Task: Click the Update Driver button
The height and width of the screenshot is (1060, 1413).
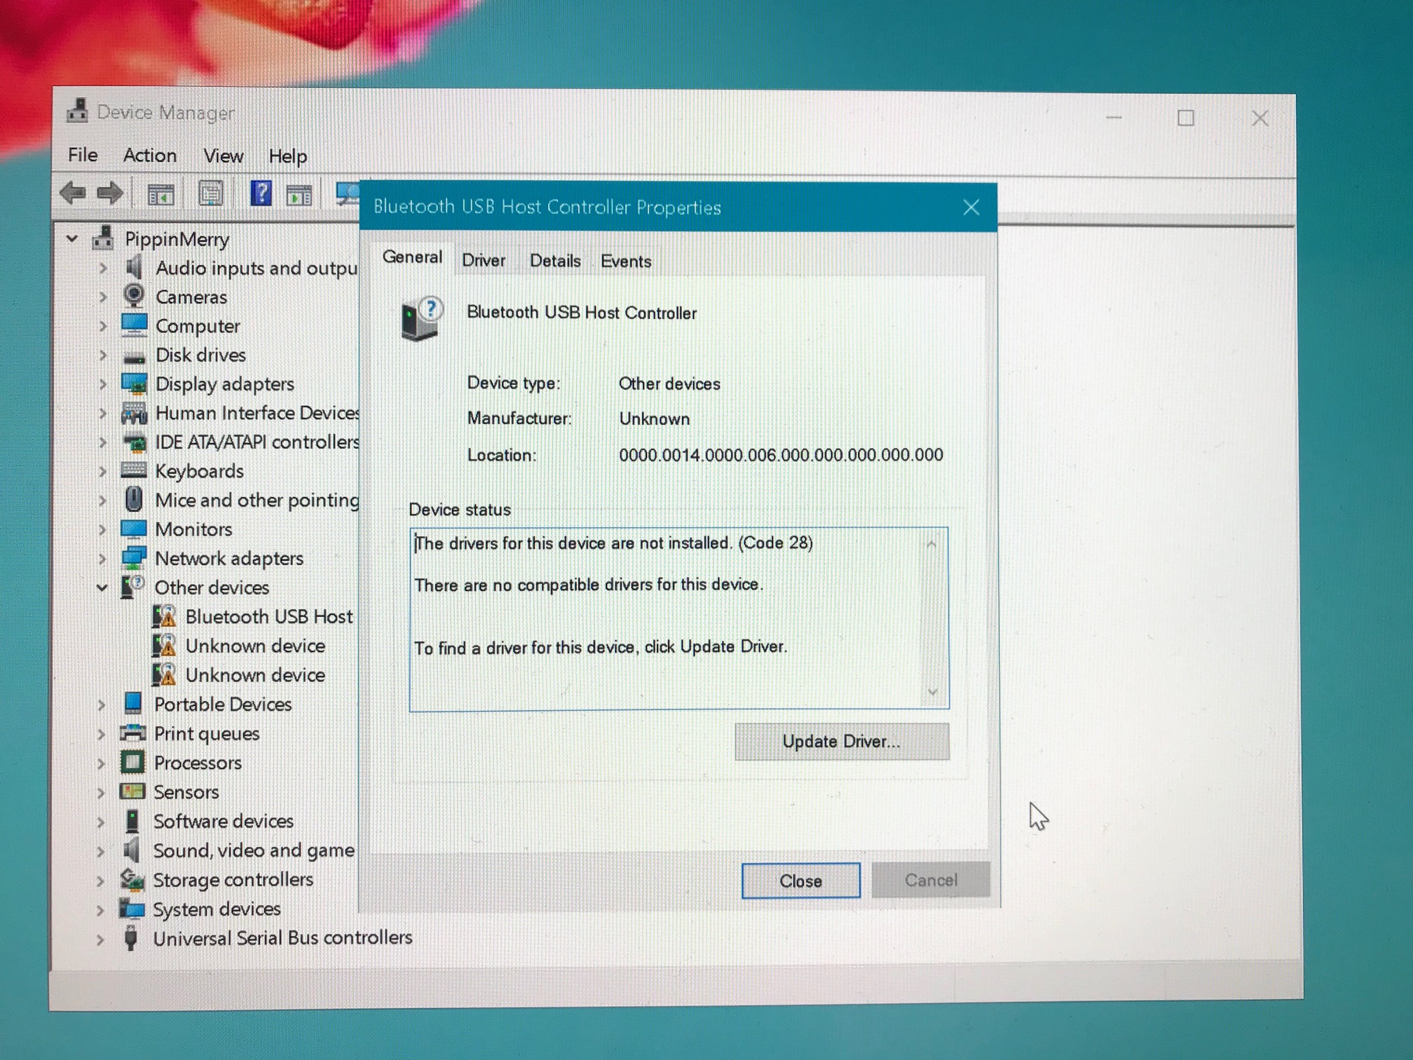Action: [x=841, y=742]
